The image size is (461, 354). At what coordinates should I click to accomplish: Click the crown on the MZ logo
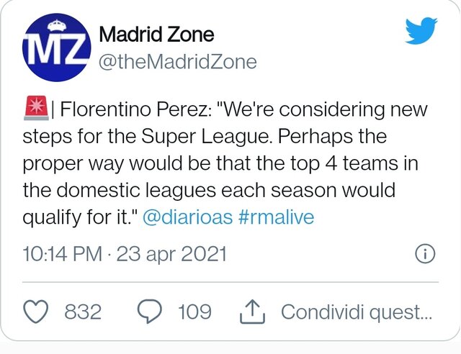click(58, 26)
